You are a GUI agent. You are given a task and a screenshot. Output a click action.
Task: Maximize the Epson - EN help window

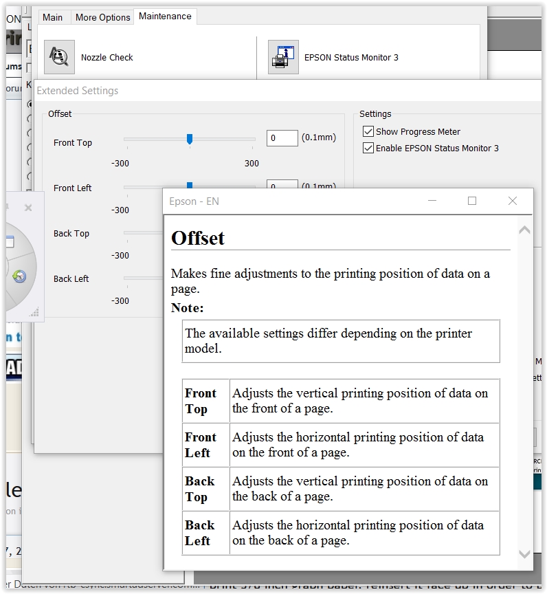coord(472,201)
